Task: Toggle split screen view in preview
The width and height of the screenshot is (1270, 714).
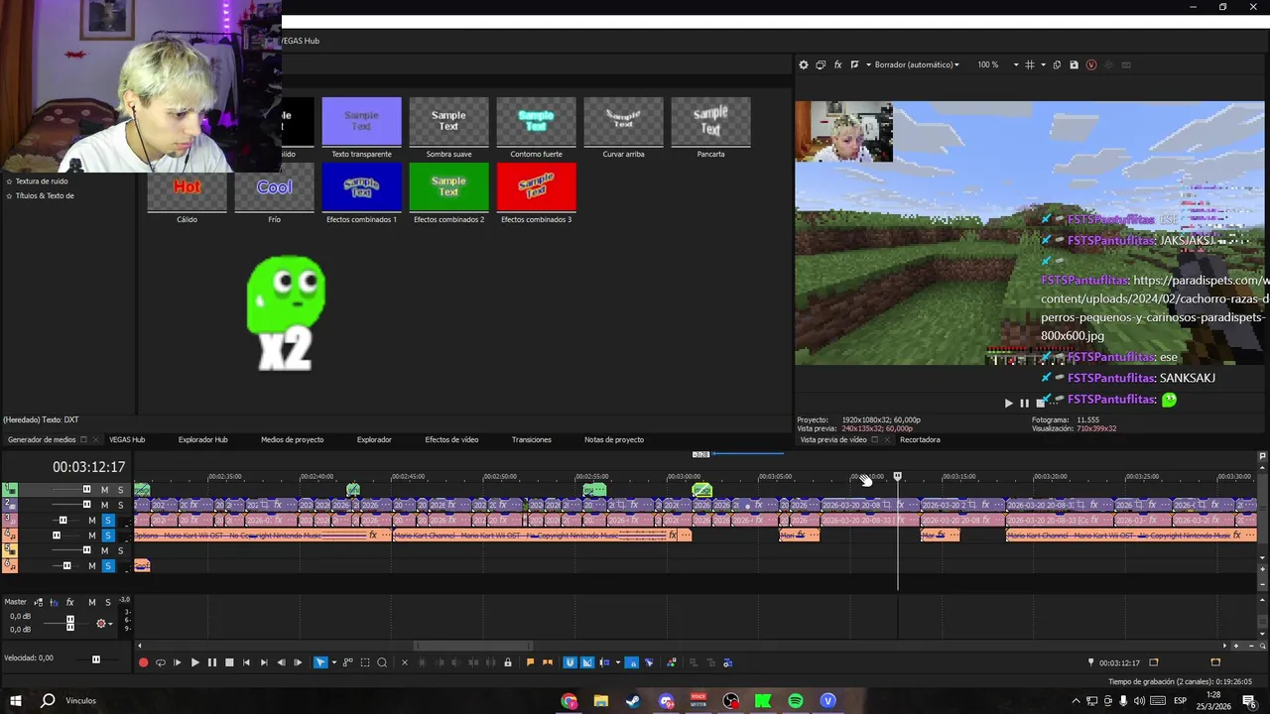Action: (x=854, y=64)
